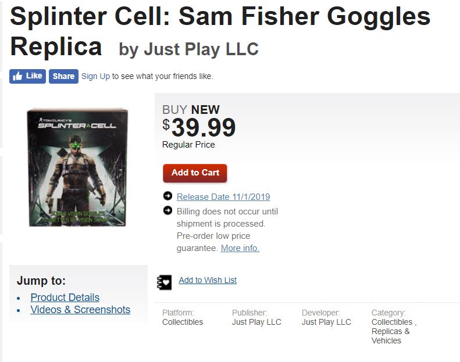Open the Splinter Cell product box image

pos(78,167)
